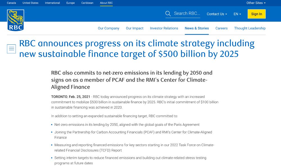Viewport: 281px width, 166px height.
Task: Click the subheading about net-zero emissions by 2050
Action: pos(132,80)
